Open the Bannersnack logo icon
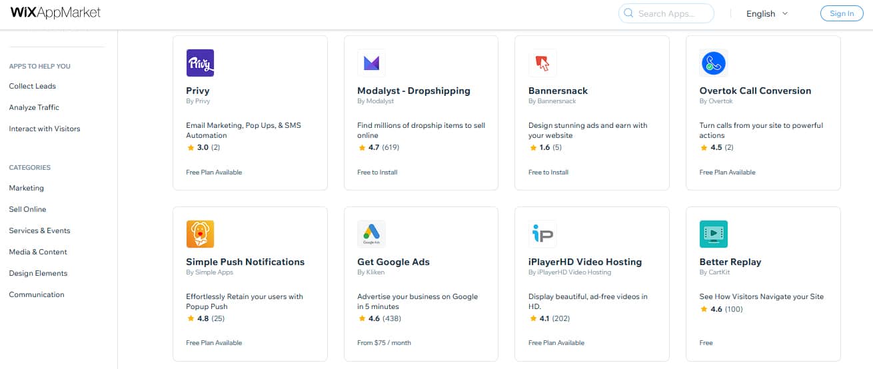The height and width of the screenshot is (369, 873). pyautogui.click(x=542, y=63)
